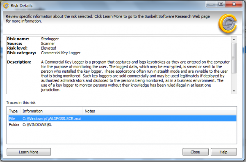Maximize the Risk Details window
Screen dimensions: 246x162
(221, 4)
